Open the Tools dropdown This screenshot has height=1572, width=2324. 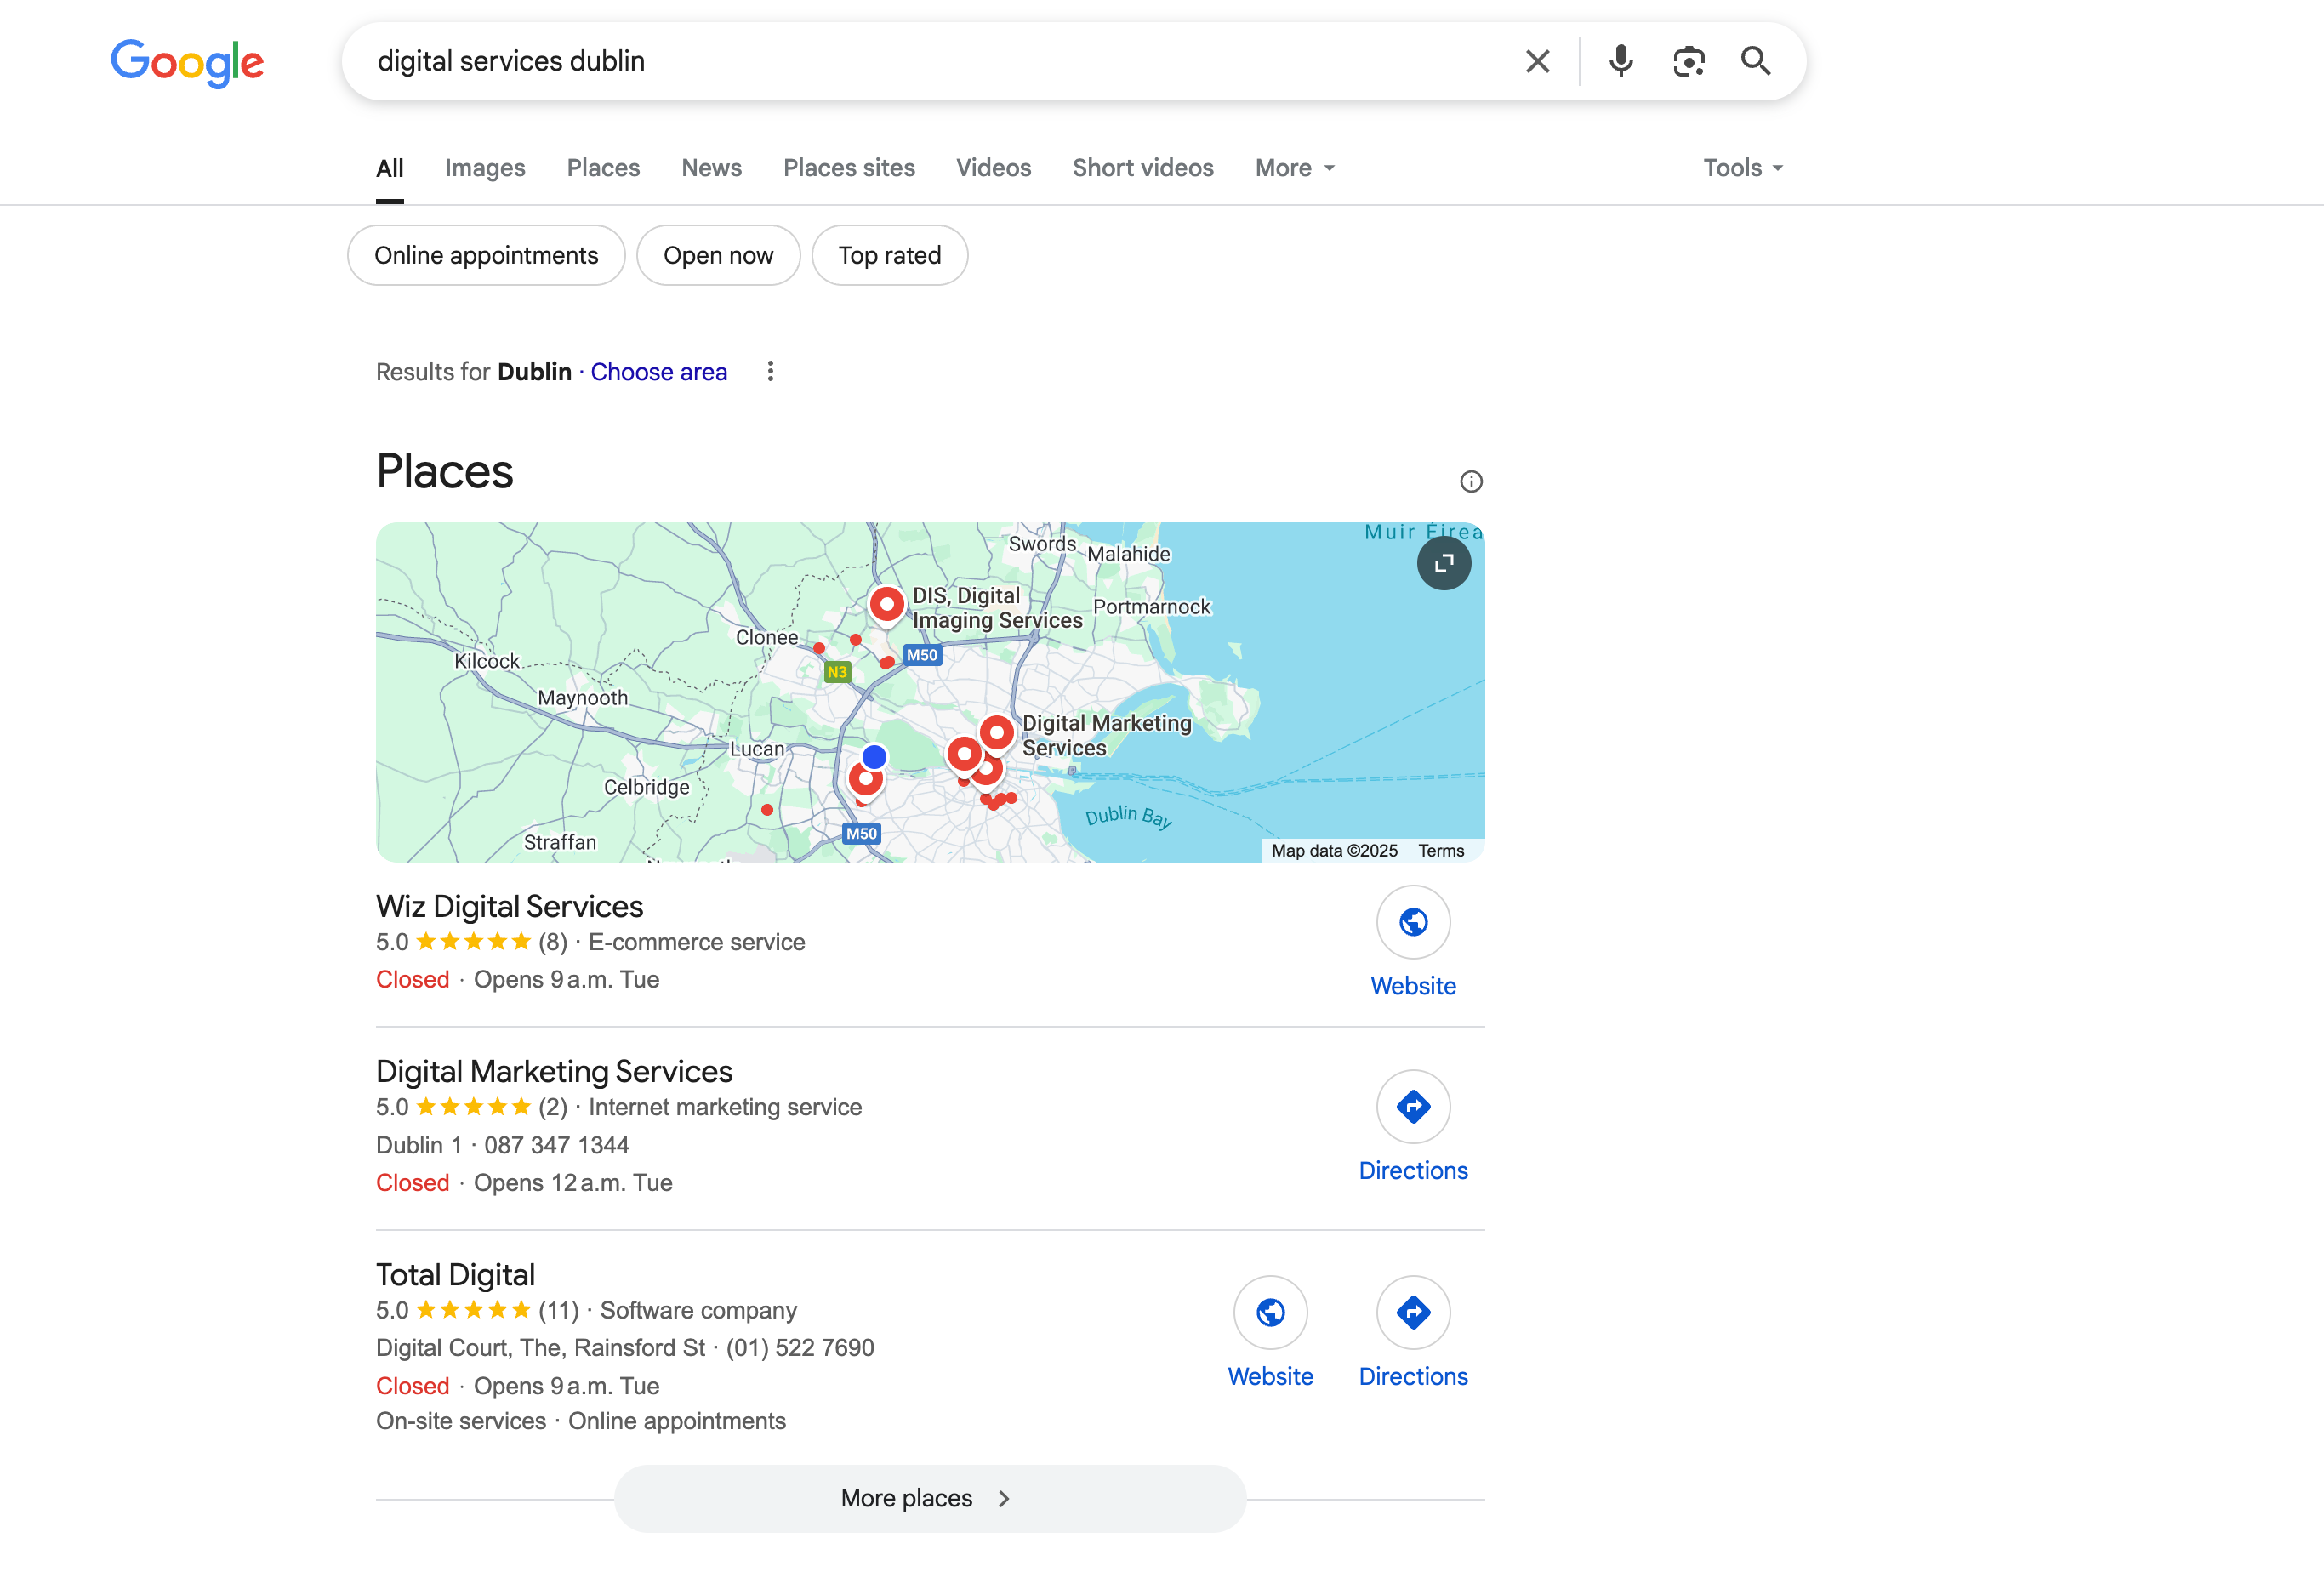[1741, 167]
